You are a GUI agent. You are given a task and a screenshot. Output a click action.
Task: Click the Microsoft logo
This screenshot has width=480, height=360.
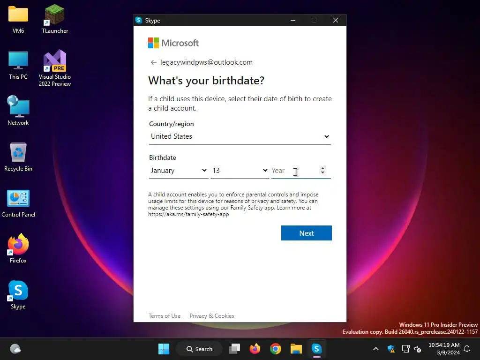tap(173, 43)
